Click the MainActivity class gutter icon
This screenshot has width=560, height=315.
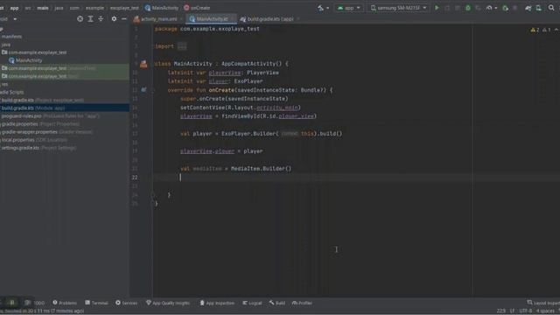pyautogui.click(x=143, y=64)
